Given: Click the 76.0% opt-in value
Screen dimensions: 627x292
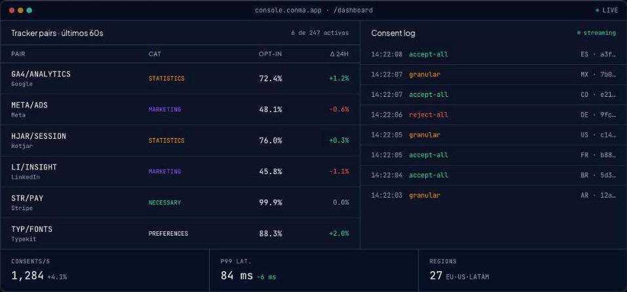Looking at the screenshot, I should point(271,141).
